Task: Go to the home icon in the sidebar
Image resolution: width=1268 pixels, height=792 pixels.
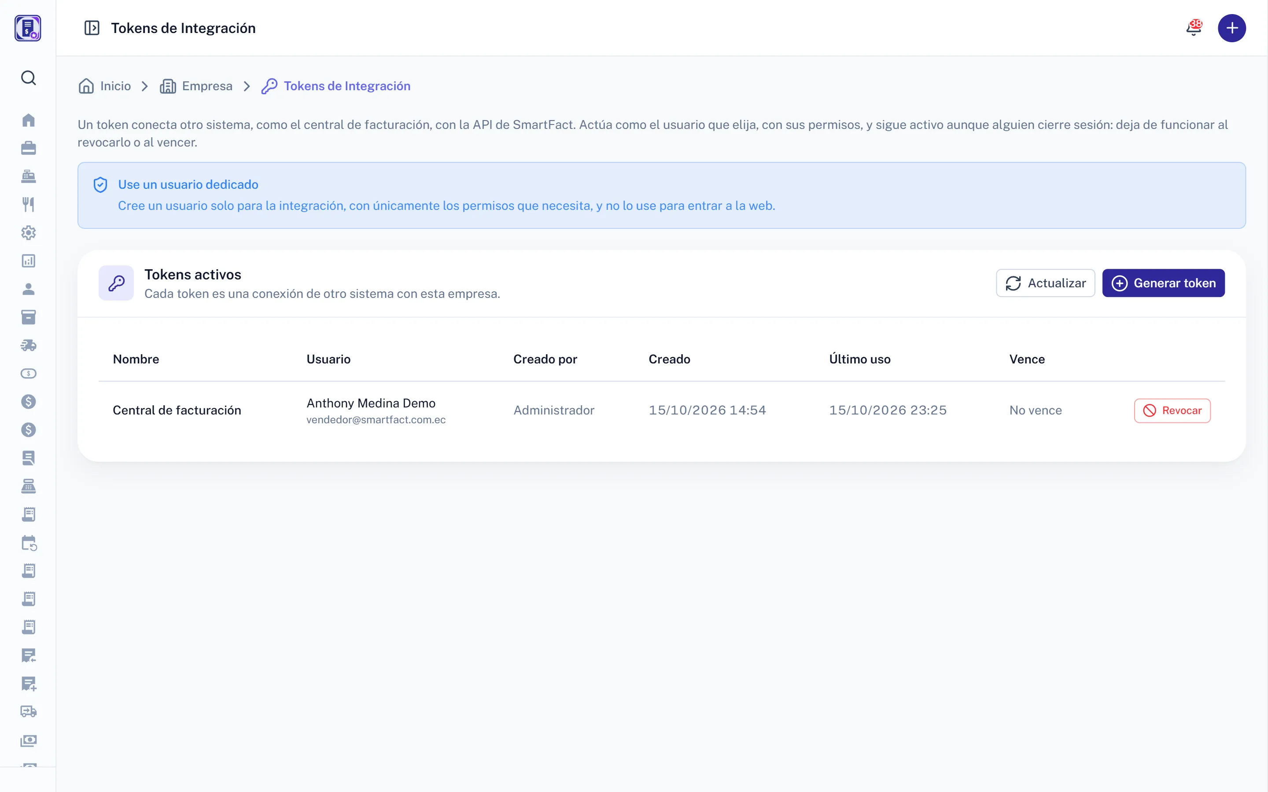Action: (28, 120)
